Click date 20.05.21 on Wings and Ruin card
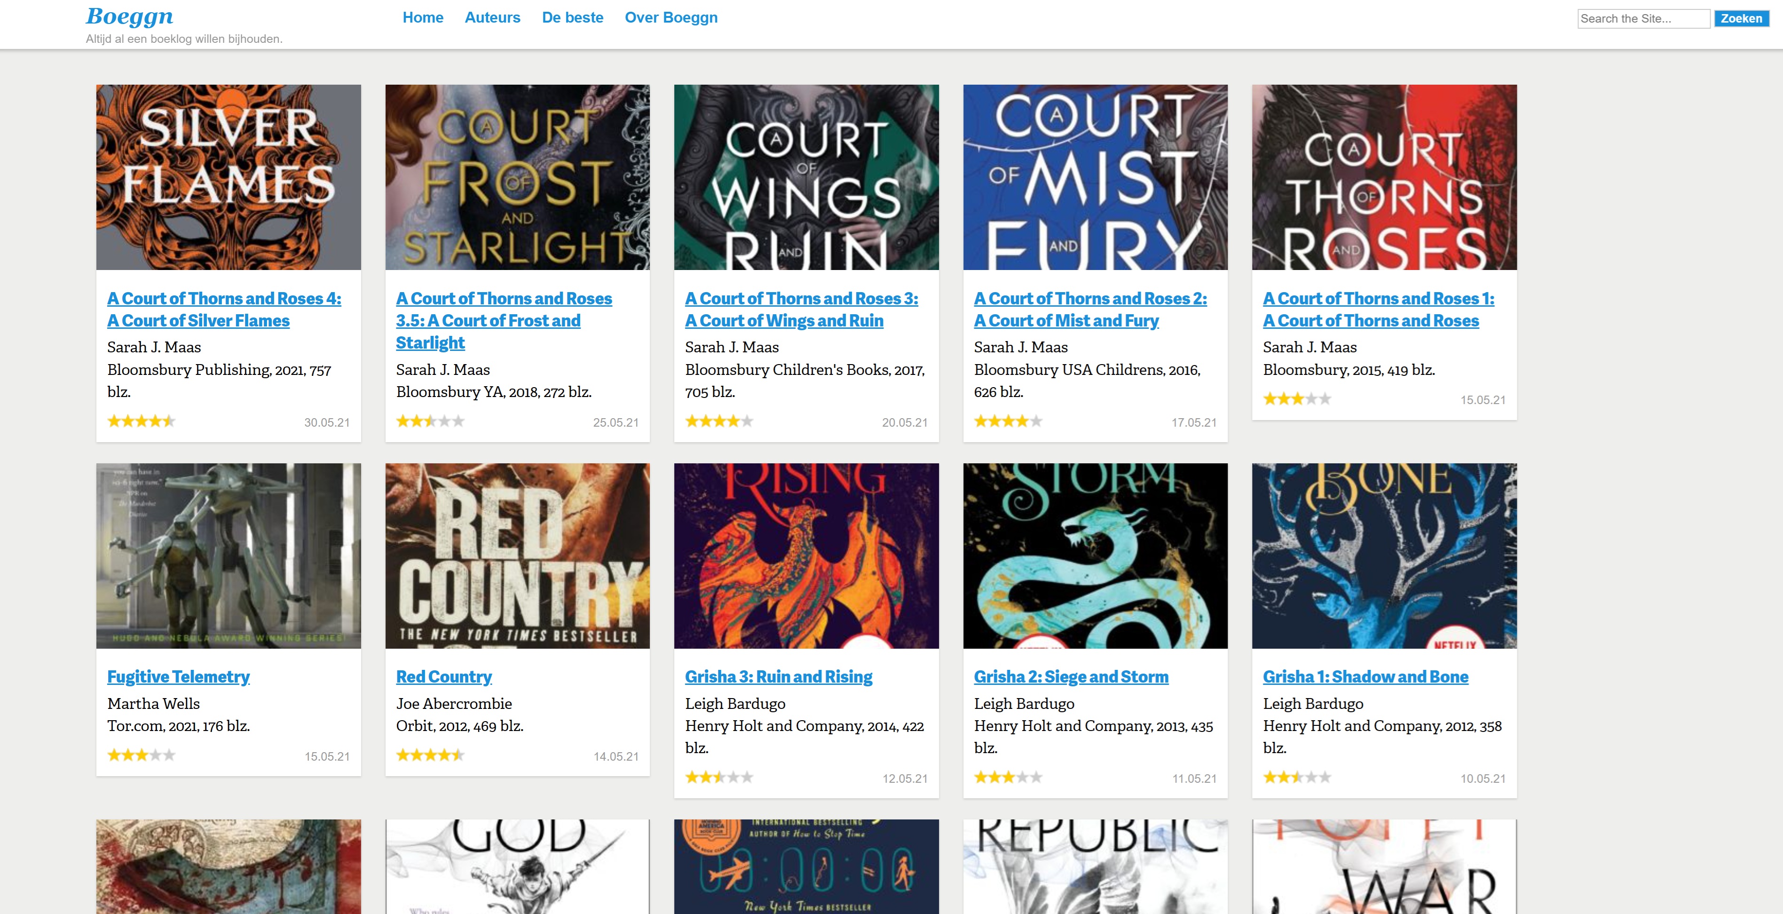The width and height of the screenshot is (1783, 914). [905, 422]
